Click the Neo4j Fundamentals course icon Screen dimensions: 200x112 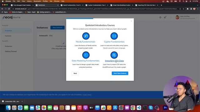click(x=86, y=36)
